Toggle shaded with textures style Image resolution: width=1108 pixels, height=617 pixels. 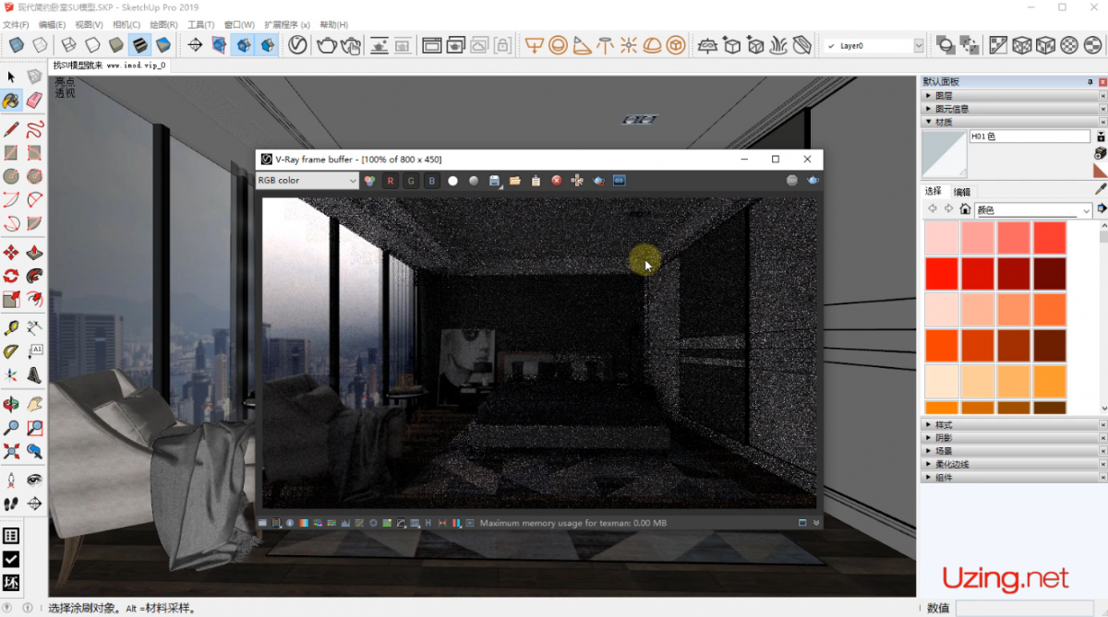pos(139,44)
